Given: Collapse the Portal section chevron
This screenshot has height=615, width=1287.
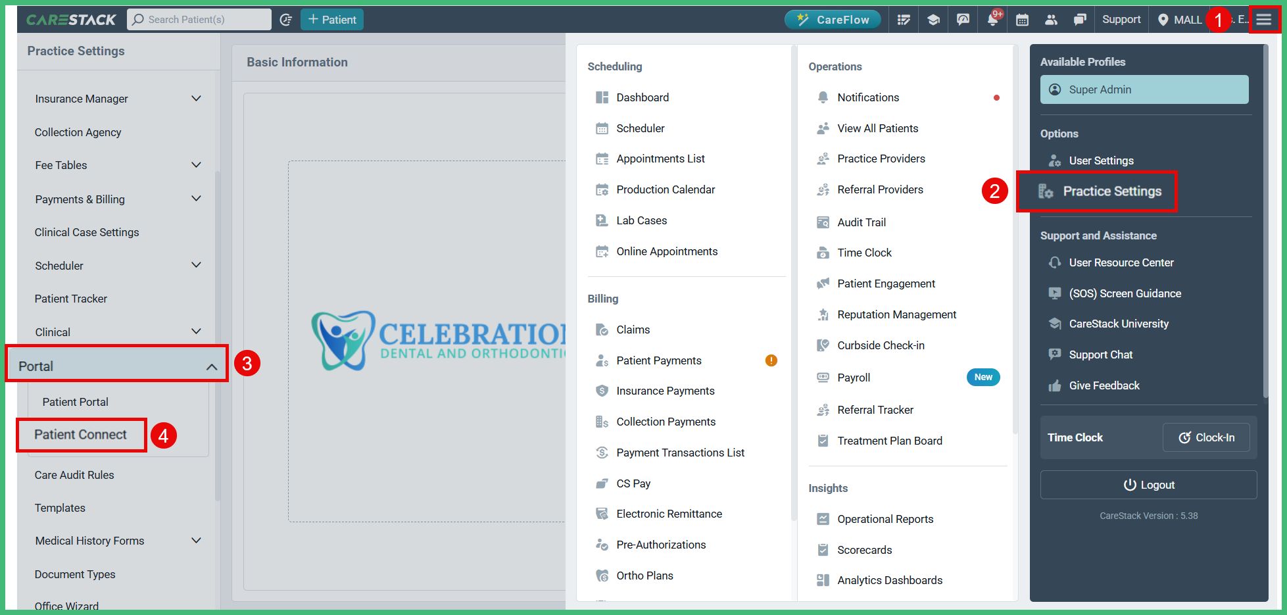Looking at the screenshot, I should coord(211,366).
